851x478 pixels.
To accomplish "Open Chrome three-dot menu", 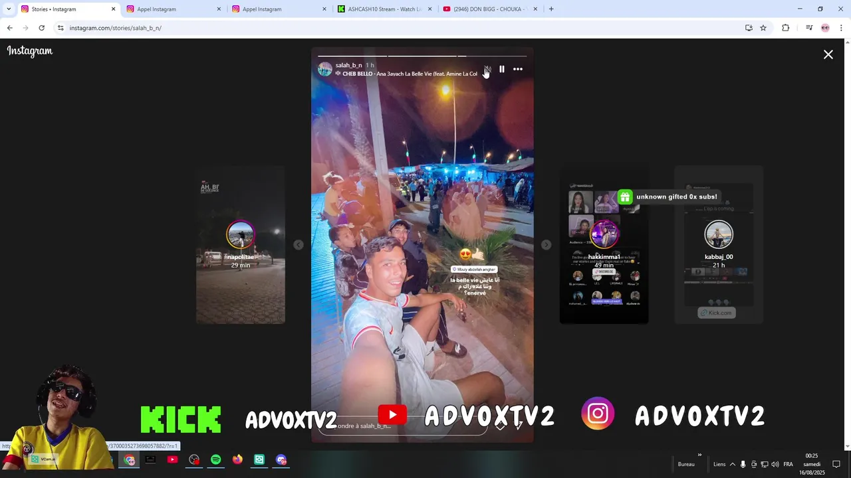I will (842, 28).
